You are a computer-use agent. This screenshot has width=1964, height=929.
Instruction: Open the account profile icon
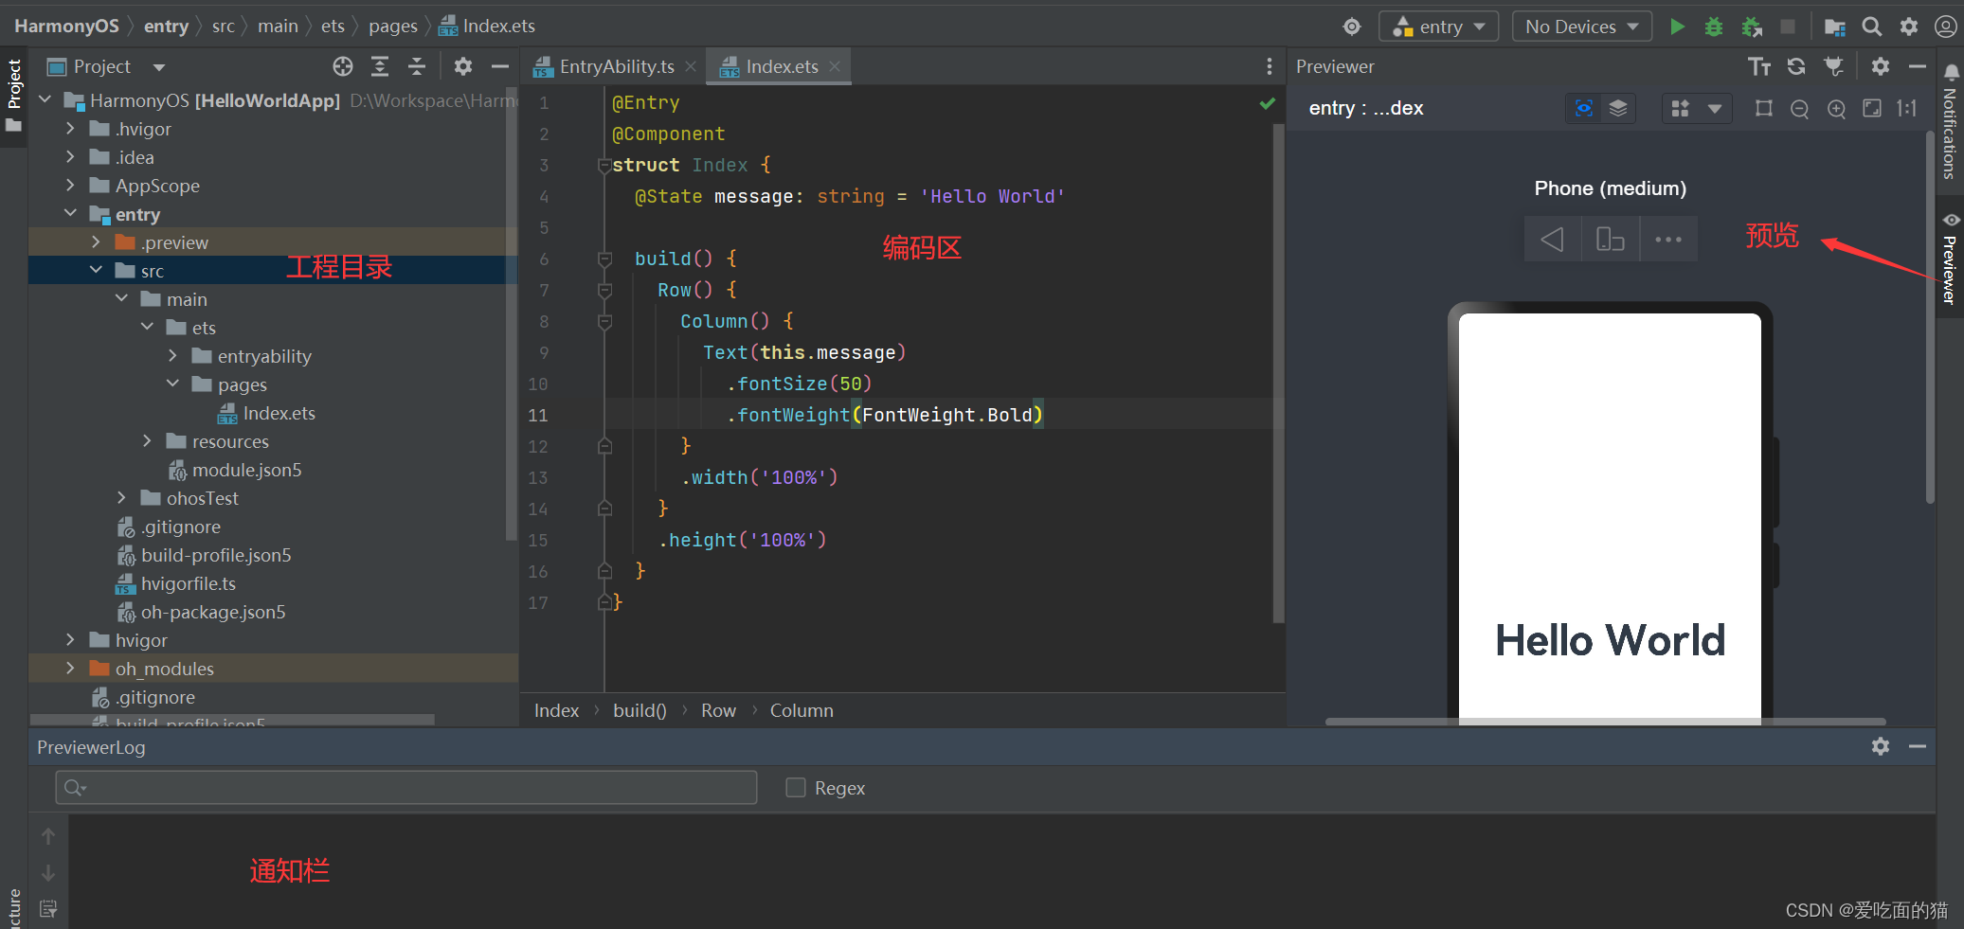click(1946, 27)
